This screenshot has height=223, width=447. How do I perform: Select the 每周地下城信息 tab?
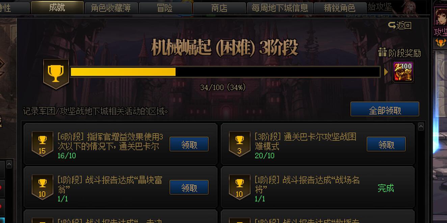click(x=280, y=8)
